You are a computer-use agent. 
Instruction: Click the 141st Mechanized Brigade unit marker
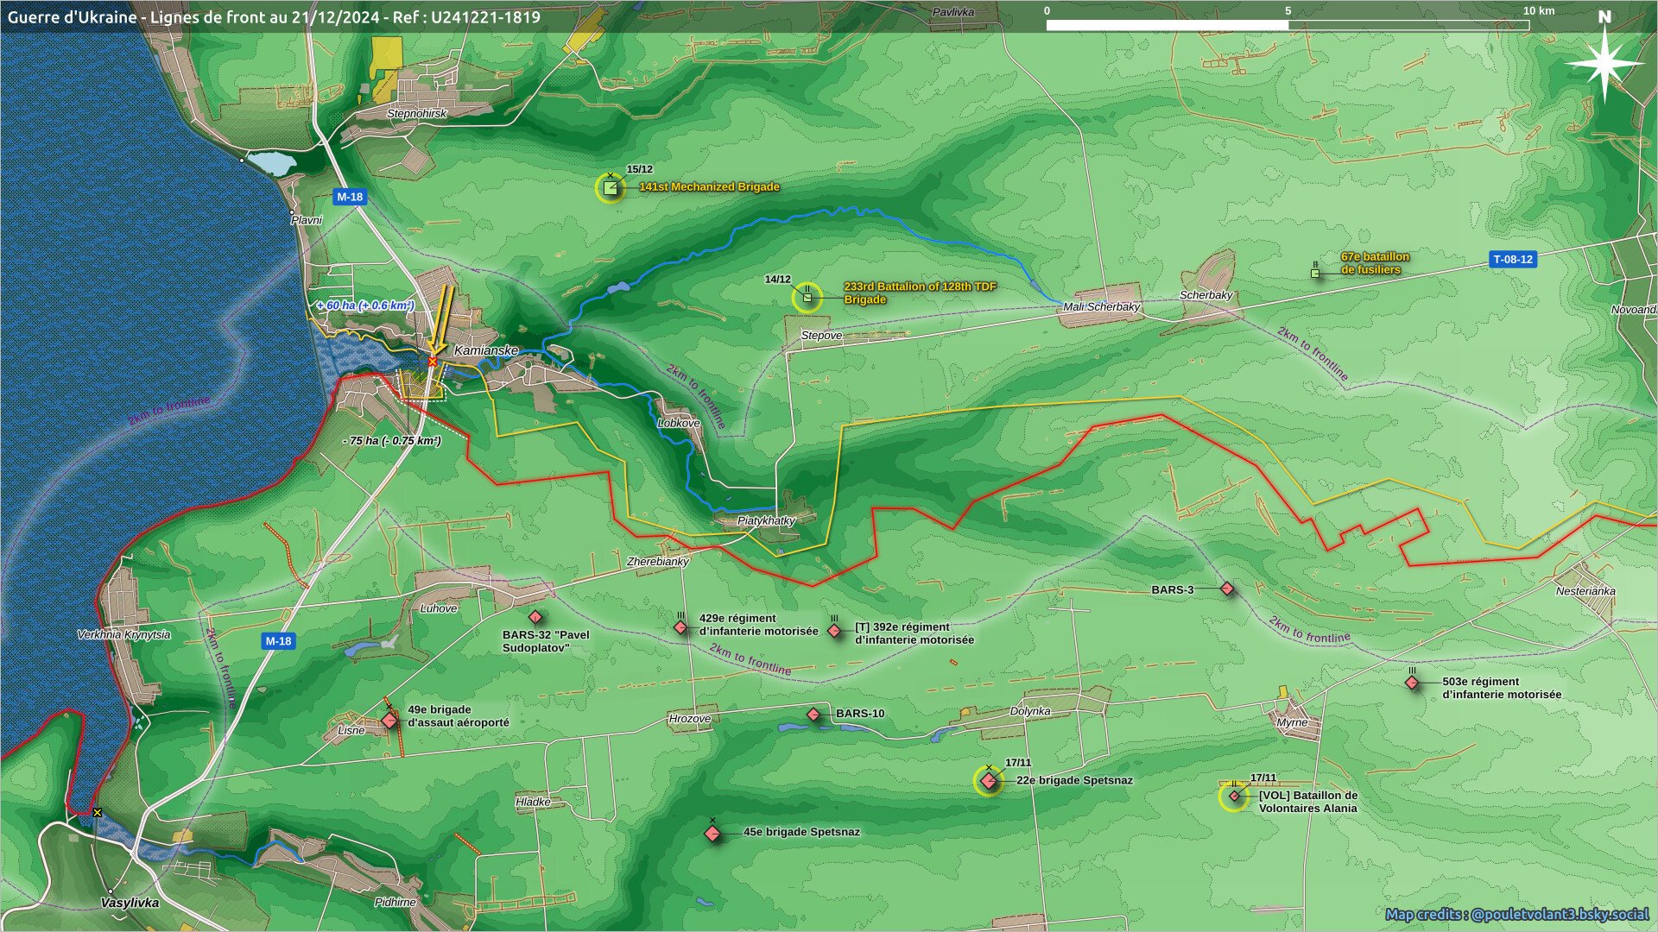[x=611, y=188]
